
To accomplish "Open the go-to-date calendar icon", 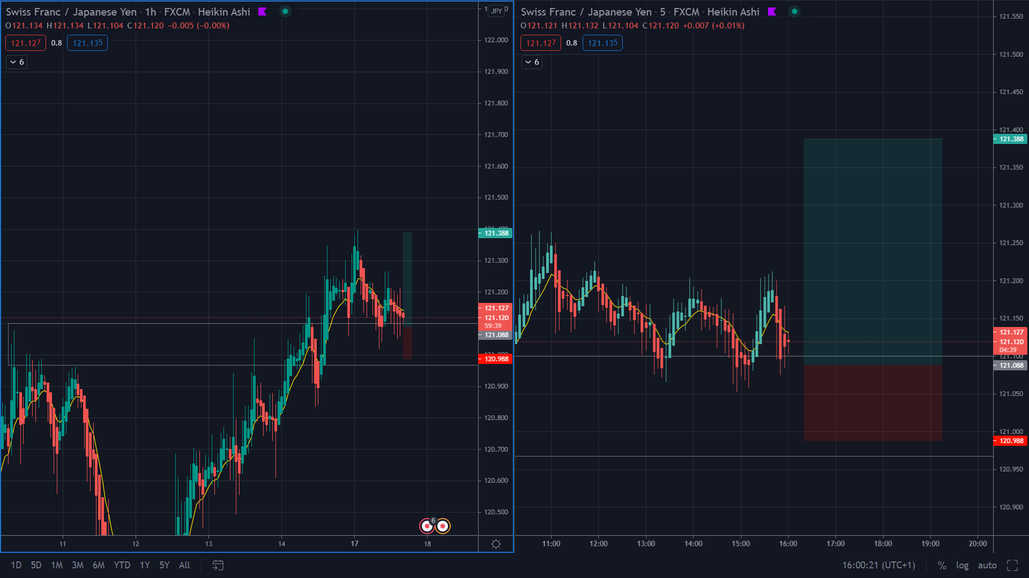I will 218,565.
